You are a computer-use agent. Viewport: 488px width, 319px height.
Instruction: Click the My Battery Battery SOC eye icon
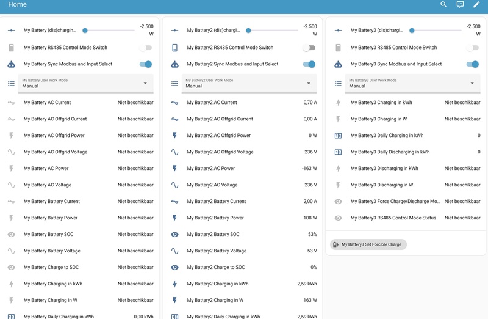pos(11,235)
